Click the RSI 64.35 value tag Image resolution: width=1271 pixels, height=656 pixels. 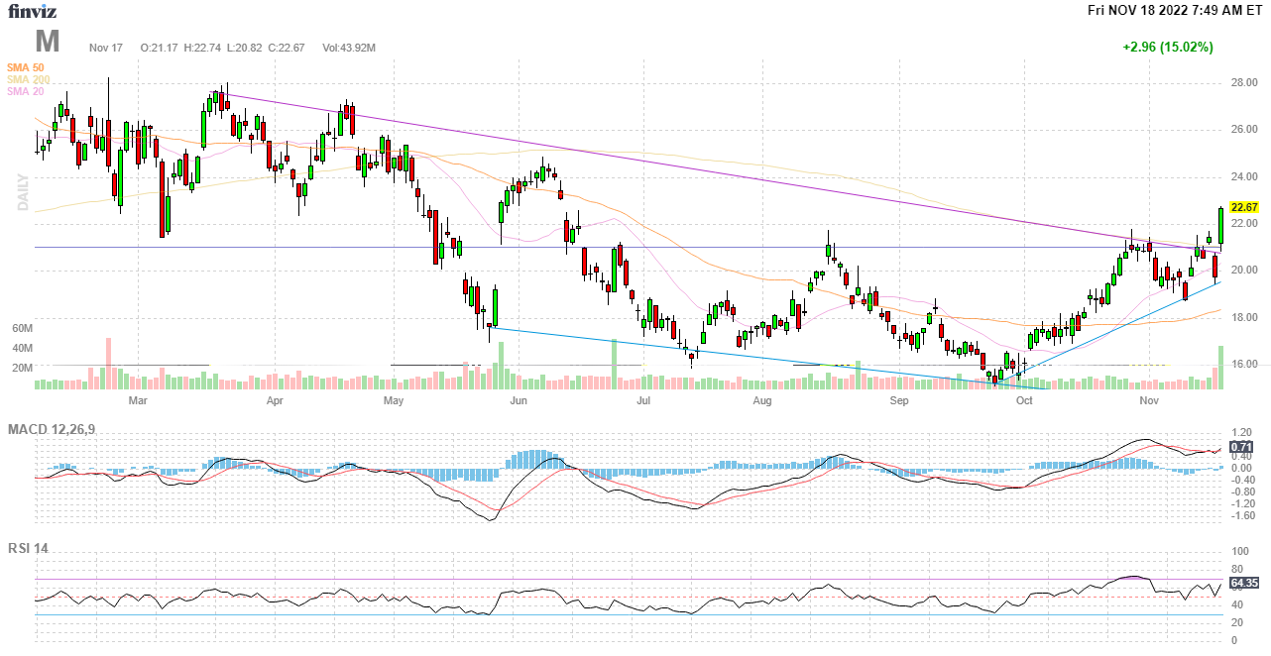pos(1243,583)
